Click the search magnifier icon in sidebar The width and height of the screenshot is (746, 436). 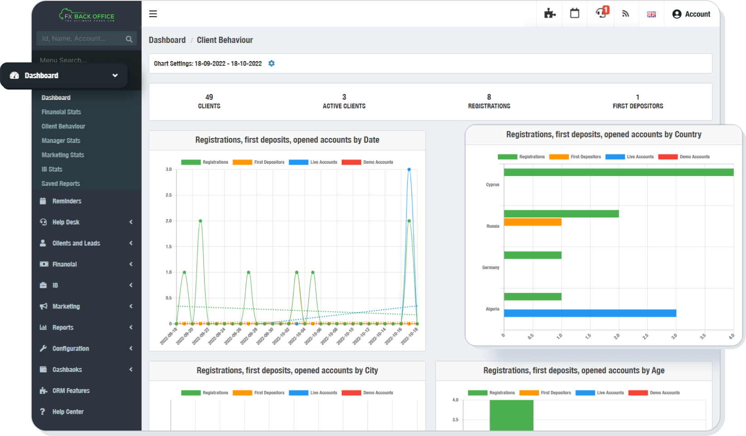(x=129, y=39)
